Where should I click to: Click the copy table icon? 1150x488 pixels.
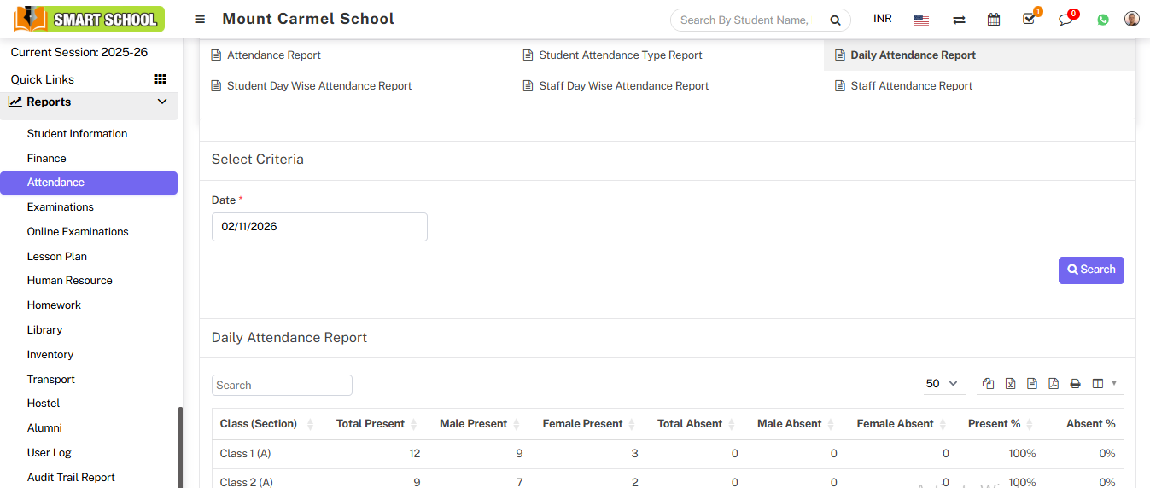pyautogui.click(x=989, y=384)
